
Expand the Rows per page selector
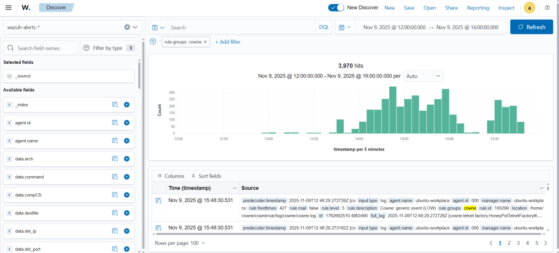(x=180, y=243)
